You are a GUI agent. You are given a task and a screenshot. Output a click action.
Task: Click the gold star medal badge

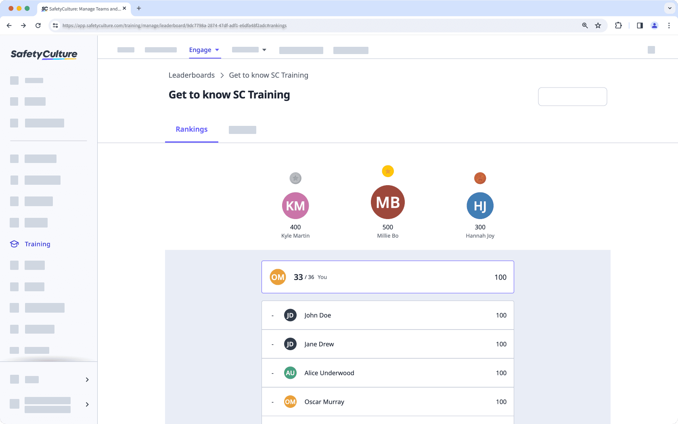coord(387,171)
